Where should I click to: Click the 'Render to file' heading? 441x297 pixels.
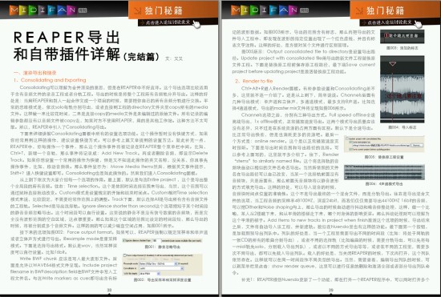point(254,81)
